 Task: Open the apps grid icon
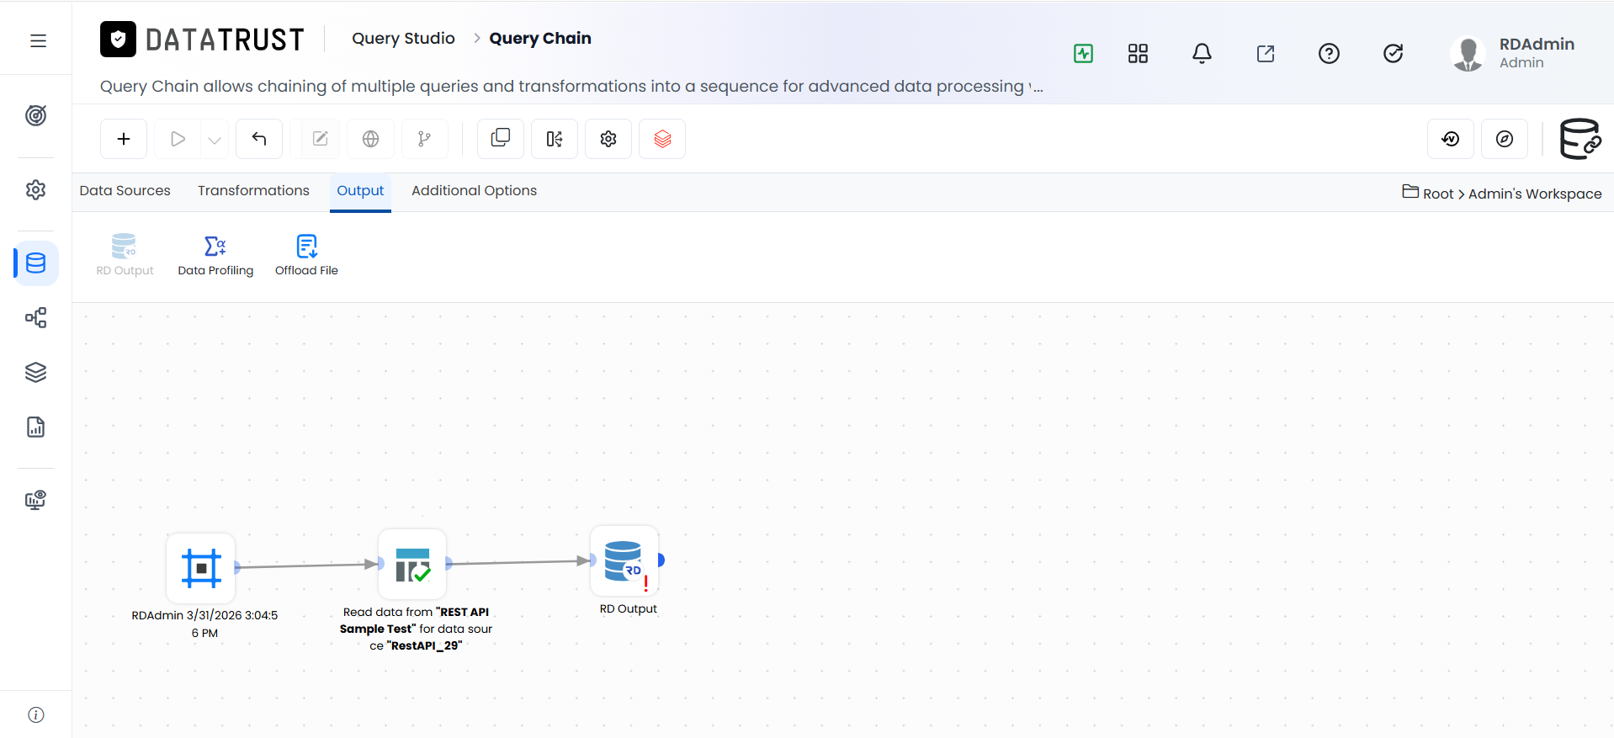coord(1138,54)
